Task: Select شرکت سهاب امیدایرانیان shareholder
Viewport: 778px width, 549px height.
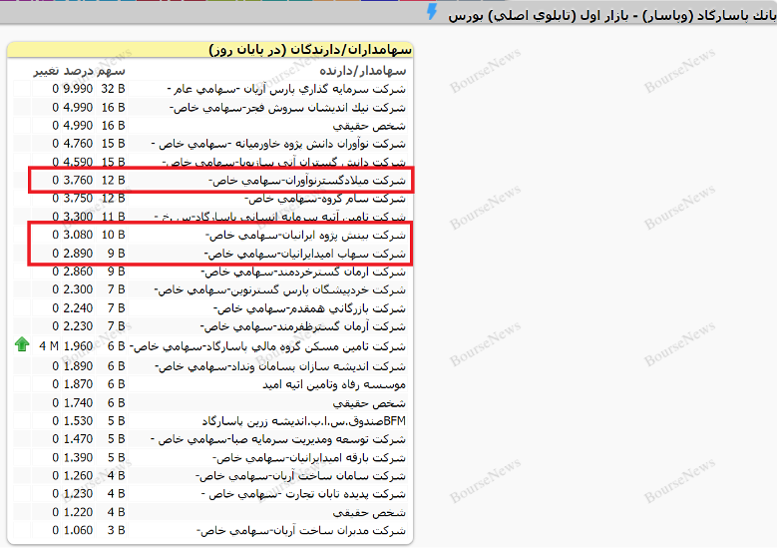Action: [x=305, y=254]
